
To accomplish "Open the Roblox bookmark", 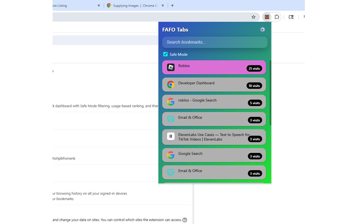I will [x=214, y=67].
